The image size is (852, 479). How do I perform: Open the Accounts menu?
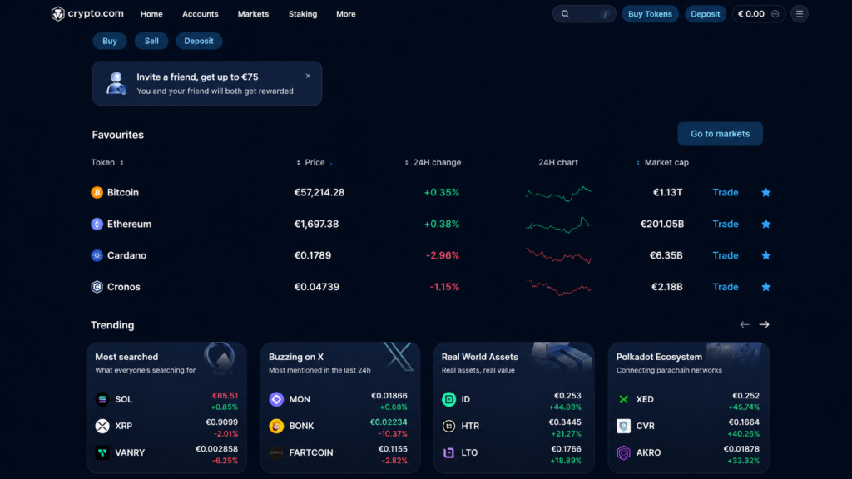point(200,14)
